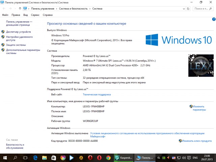Open the Правка menu
This screenshot has width=216, height=162.
(x=16, y=15)
